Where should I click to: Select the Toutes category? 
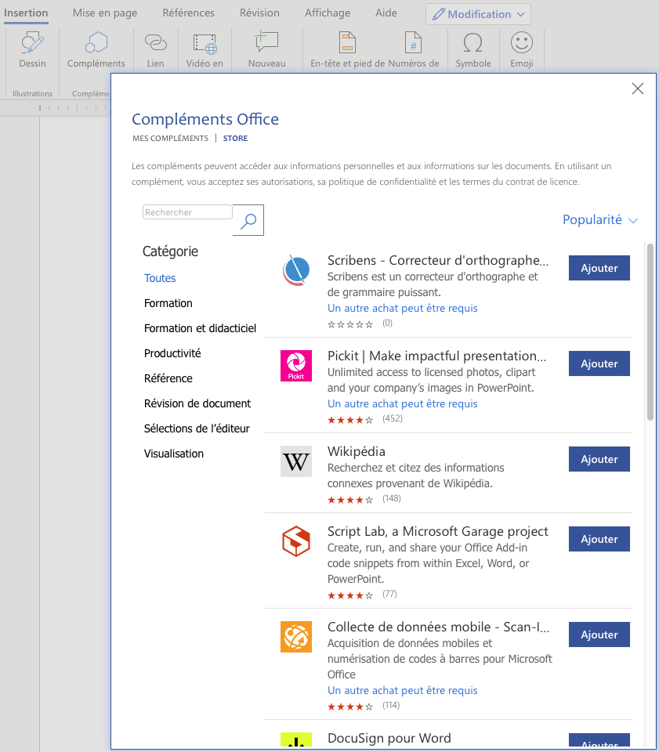(160, 278)
